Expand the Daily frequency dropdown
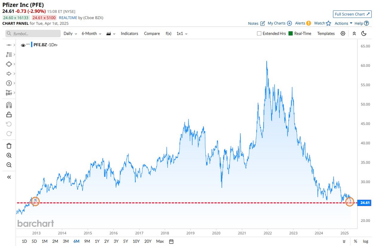The width and height of the screenshot is (374, 246). click(70, 34)
